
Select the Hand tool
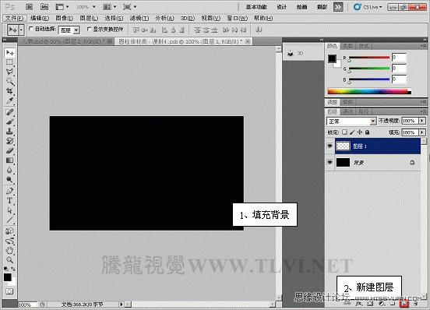pos(10,250)
